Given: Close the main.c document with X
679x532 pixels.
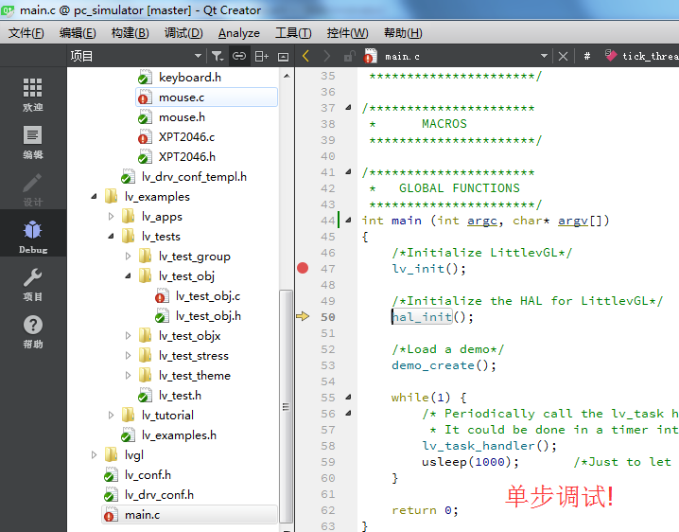Looking at the screenshot, I should [563, 56].
